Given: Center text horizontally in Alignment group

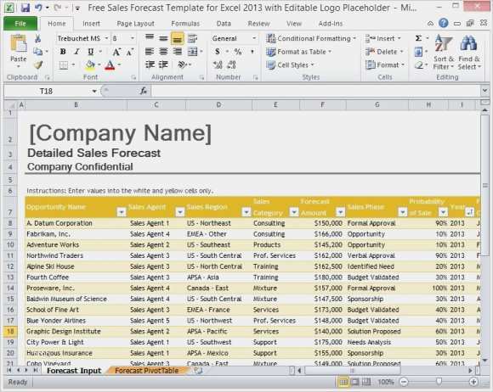Looking at the screenshot, I should [163, 52].
